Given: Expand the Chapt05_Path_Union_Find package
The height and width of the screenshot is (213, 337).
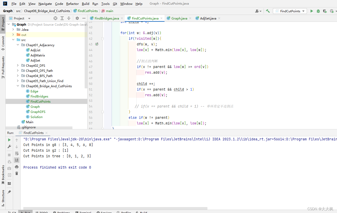Looking at the screenshot, I should [x=18, y=81].
